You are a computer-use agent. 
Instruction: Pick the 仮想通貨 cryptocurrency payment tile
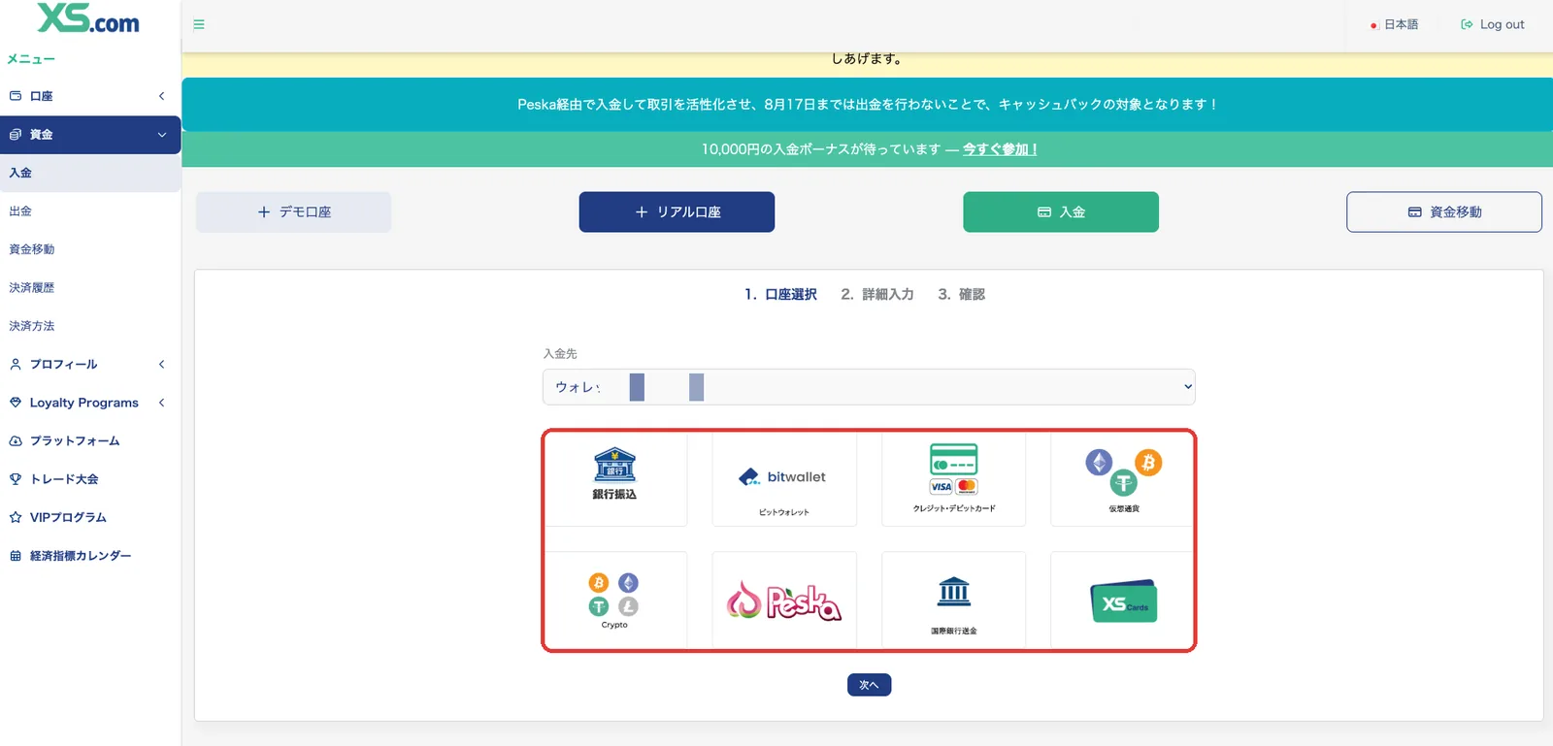1123,479
